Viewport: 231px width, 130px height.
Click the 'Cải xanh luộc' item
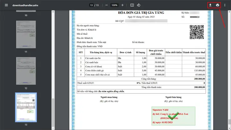click(92, 62)
